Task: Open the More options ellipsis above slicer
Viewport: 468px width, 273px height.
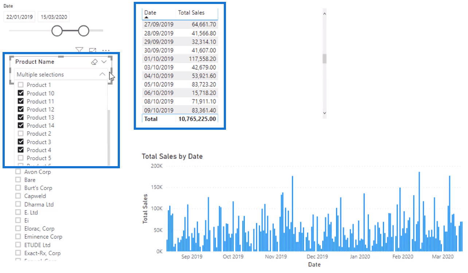Action: [106, 51]
